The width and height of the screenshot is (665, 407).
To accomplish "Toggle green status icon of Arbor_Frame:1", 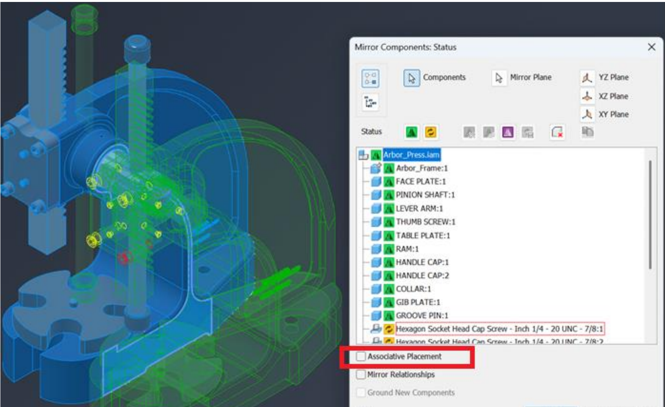I will (389, 168).
